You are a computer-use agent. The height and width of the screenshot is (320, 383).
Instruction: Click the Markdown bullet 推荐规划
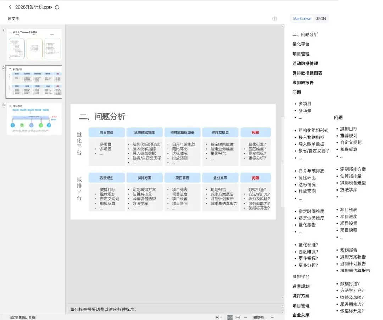pyautogui.click(x=349, y=136)
